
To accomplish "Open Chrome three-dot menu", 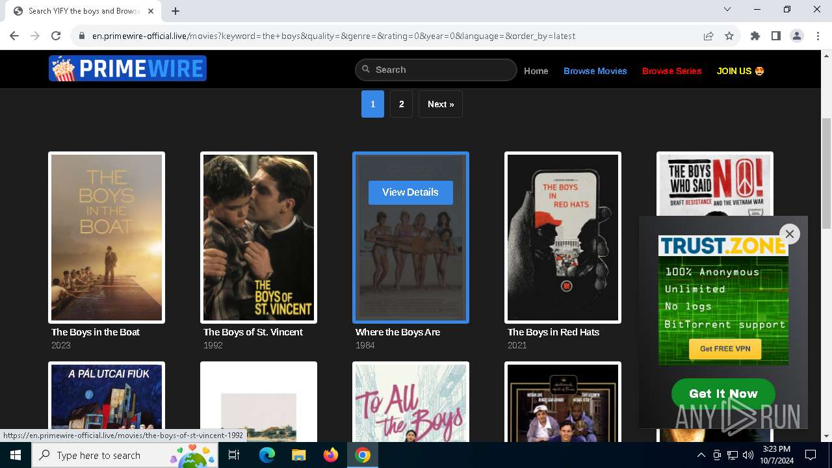I will click(817, 36).
